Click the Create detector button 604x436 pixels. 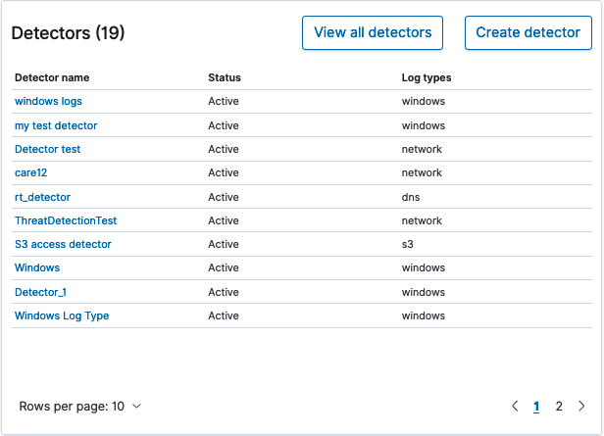[x=528, y=32]
